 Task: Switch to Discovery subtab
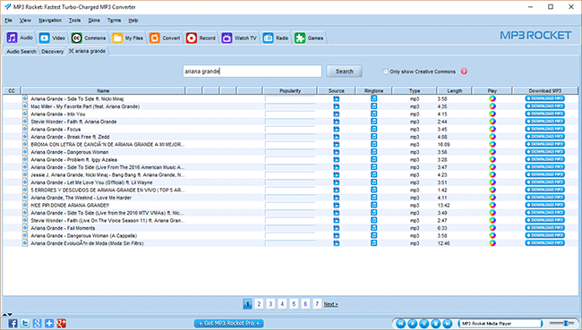pos(52,52)
